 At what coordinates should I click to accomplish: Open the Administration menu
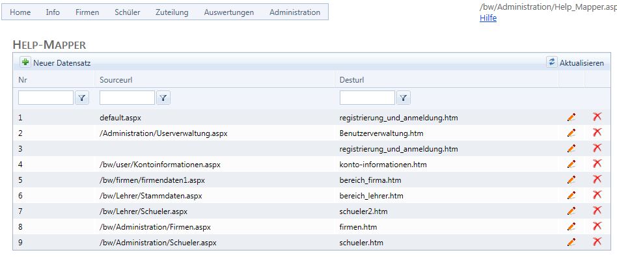coord(295,12)
